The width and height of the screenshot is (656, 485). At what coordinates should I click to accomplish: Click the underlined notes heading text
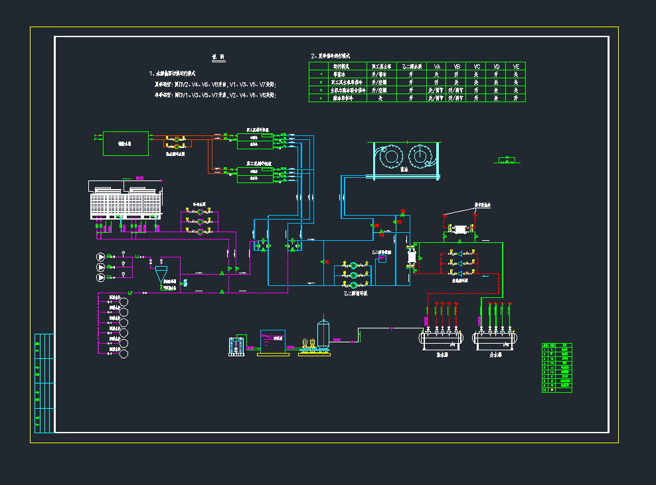(x=218, y=58)
